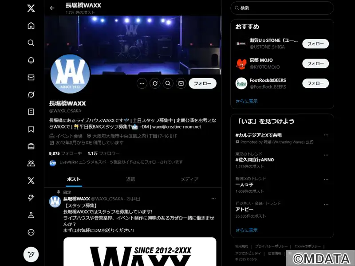
Task: Open options for #佐久間宣行ANN0 trend
Action: point(326,155)
